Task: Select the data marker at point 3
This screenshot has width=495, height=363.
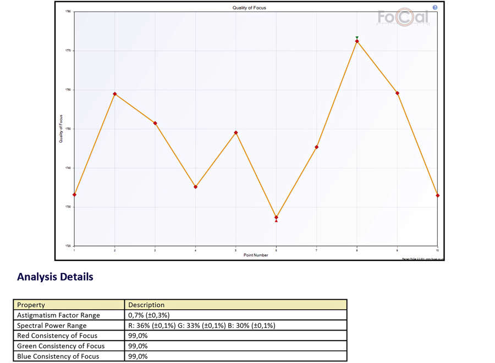Action: (155, 123)
